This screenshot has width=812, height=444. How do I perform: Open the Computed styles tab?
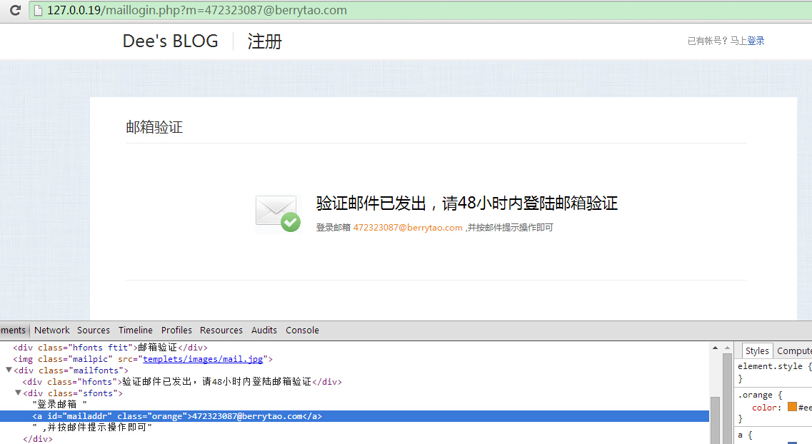coord(793,350)
